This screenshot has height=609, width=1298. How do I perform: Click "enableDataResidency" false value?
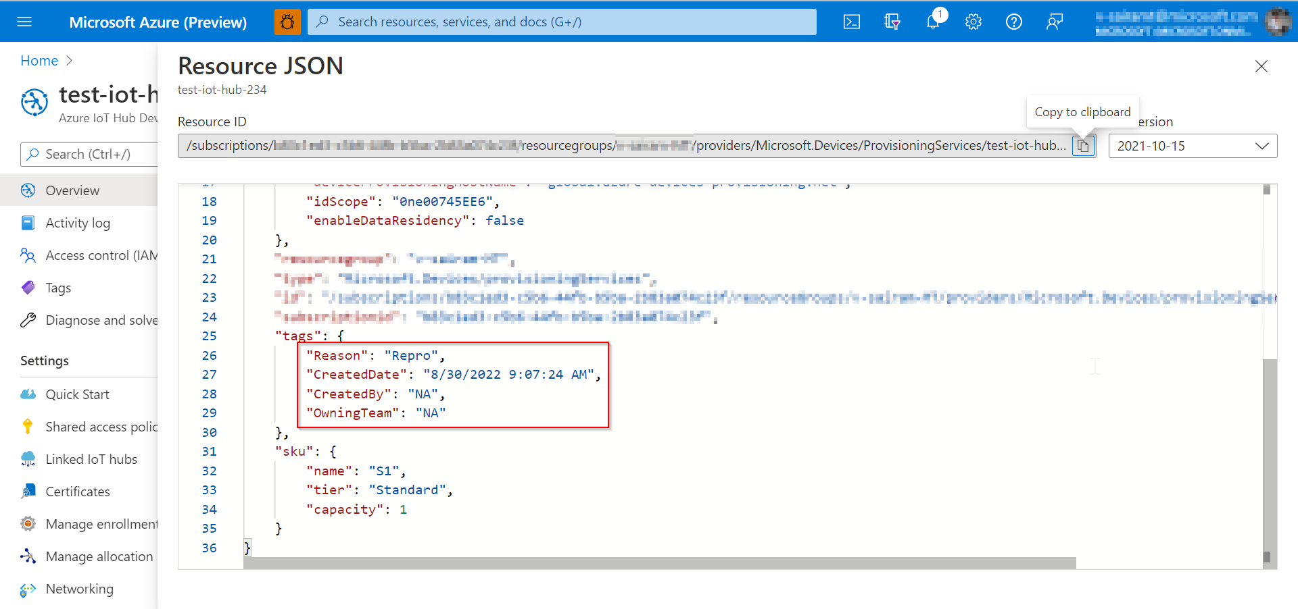pos(504,220)
